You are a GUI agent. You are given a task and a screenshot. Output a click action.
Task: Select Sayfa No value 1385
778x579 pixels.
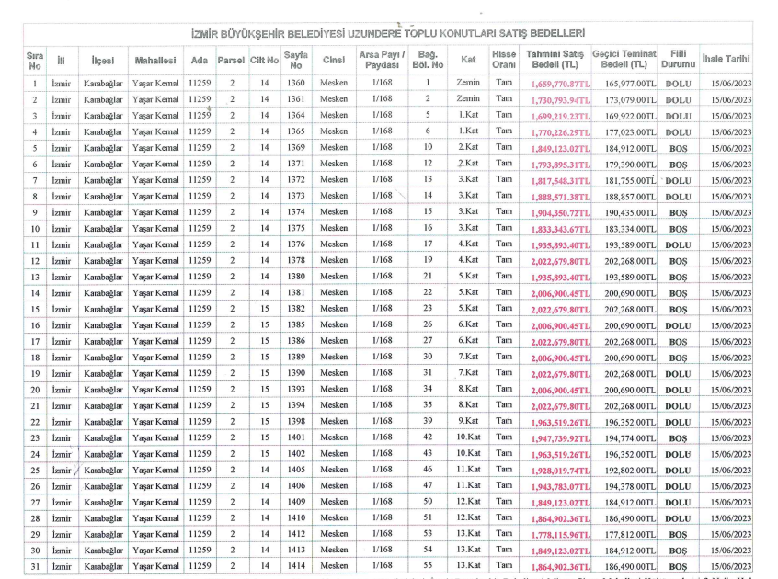tap(296, 324)
